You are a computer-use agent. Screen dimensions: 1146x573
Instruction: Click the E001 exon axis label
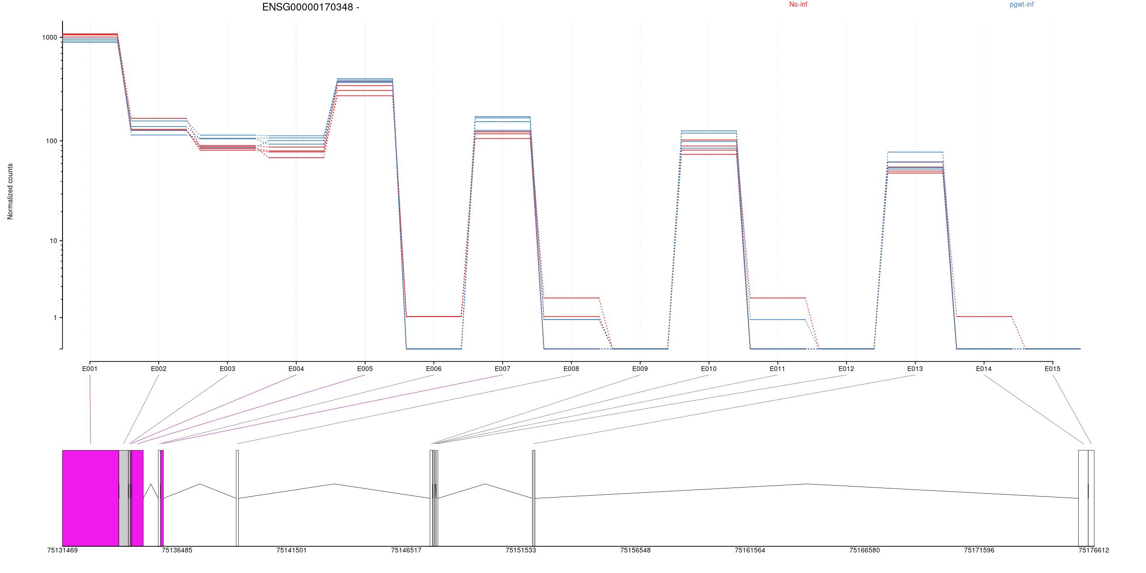(x=90, y=369)
